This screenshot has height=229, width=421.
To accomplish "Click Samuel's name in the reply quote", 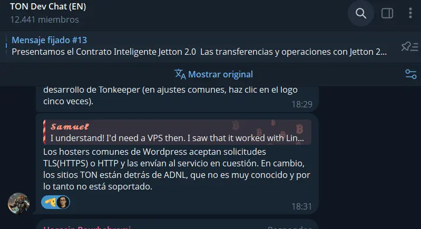I will pyautogui.click(x=70, y=126).
